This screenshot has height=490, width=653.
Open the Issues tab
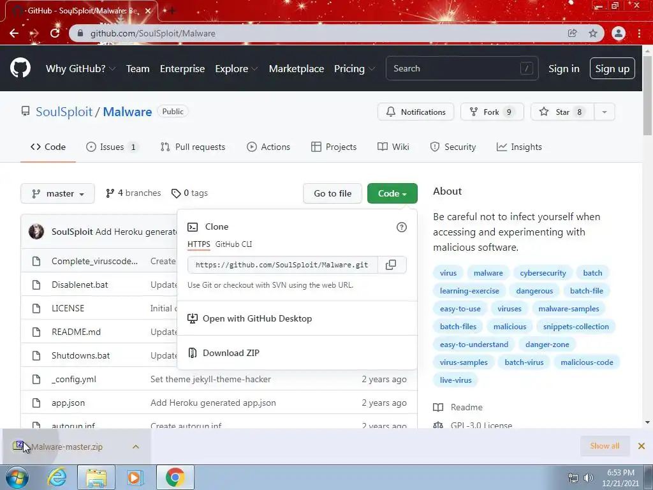[x=112, y=147]
